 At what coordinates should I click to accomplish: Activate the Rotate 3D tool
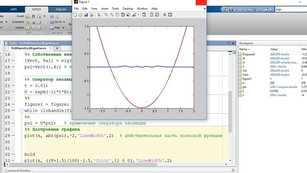(x=123, y=15)
